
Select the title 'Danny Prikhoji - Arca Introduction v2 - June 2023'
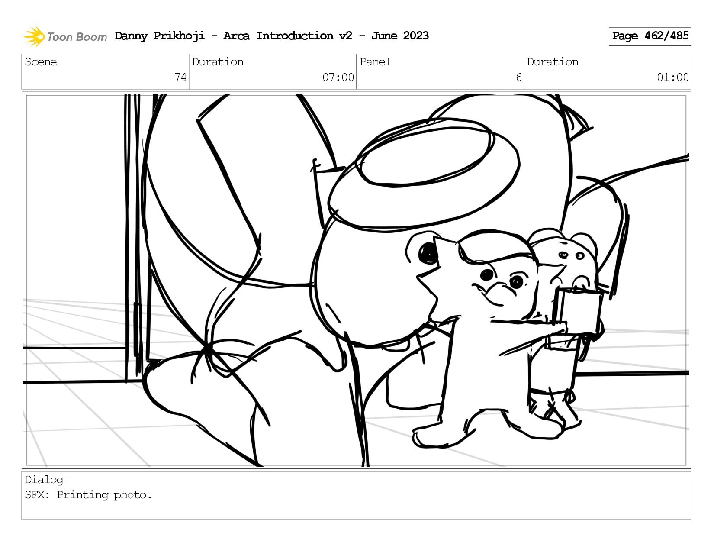click(x=272, y=36)
